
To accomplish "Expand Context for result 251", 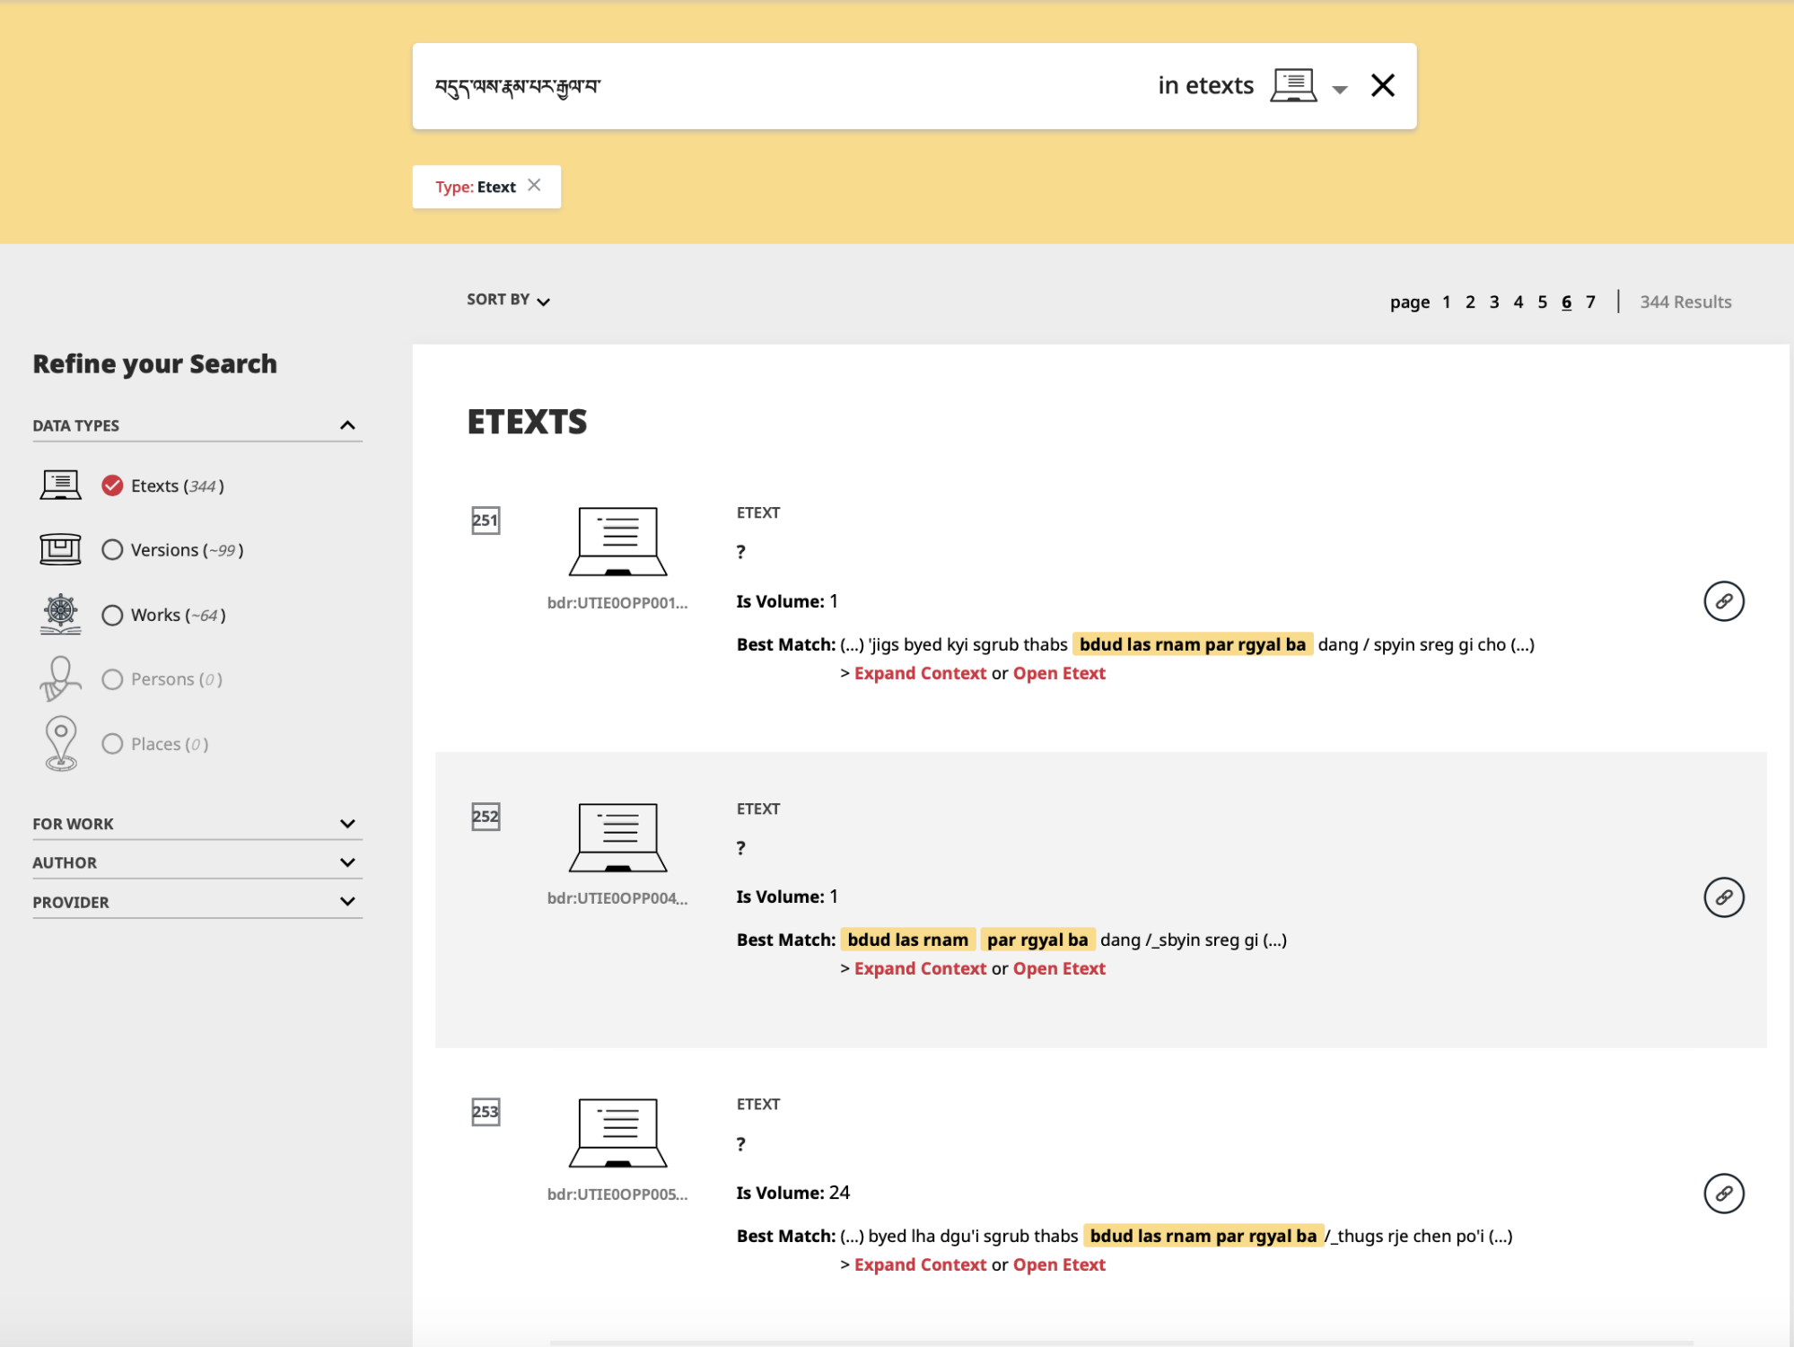I will [x=920, y=673].
